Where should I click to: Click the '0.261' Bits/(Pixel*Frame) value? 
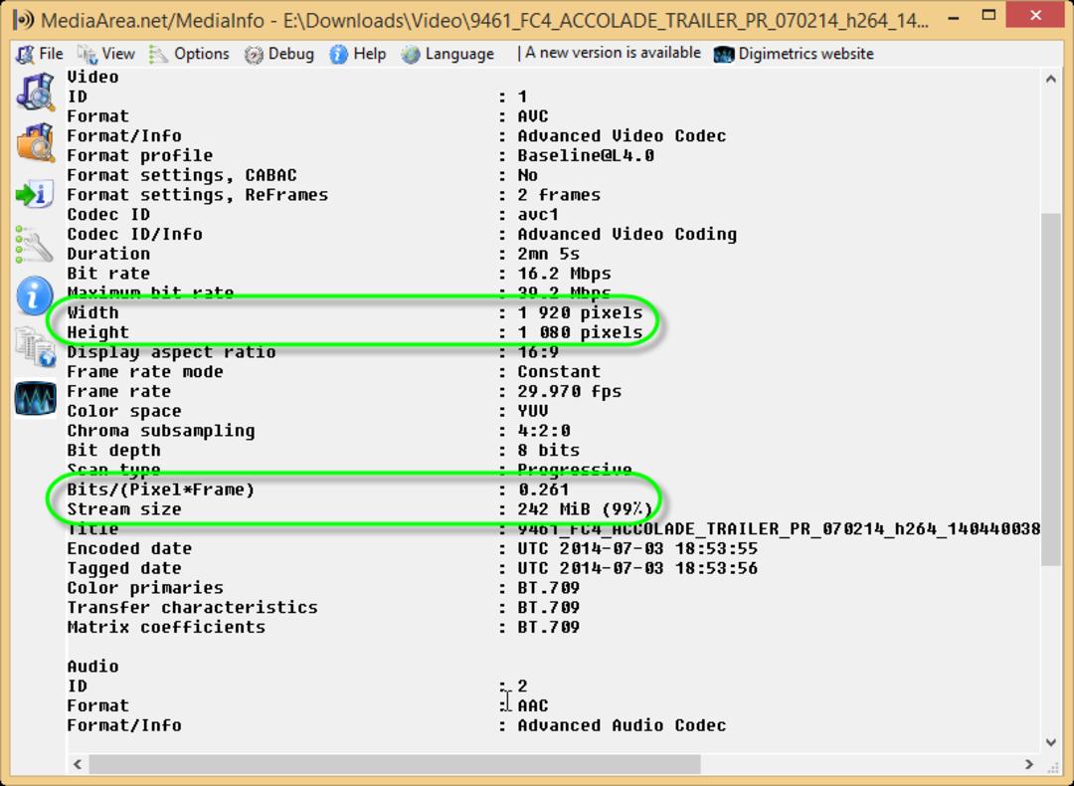(x=544, y=490)
